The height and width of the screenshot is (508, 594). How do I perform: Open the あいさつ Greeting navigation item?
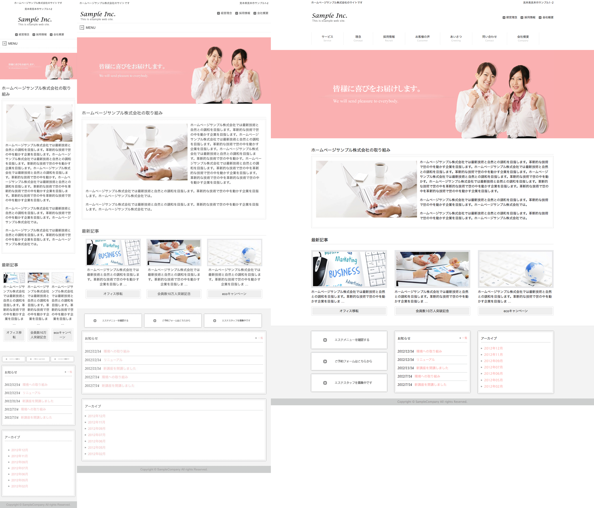[x=455, y=38]
